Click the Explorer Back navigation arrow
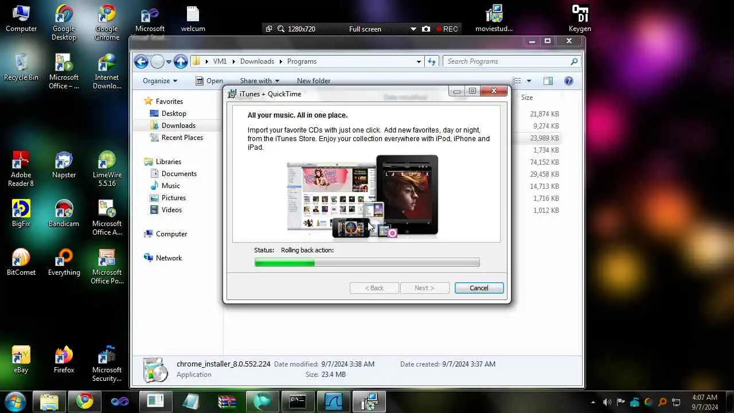 [x=141, y=61]
